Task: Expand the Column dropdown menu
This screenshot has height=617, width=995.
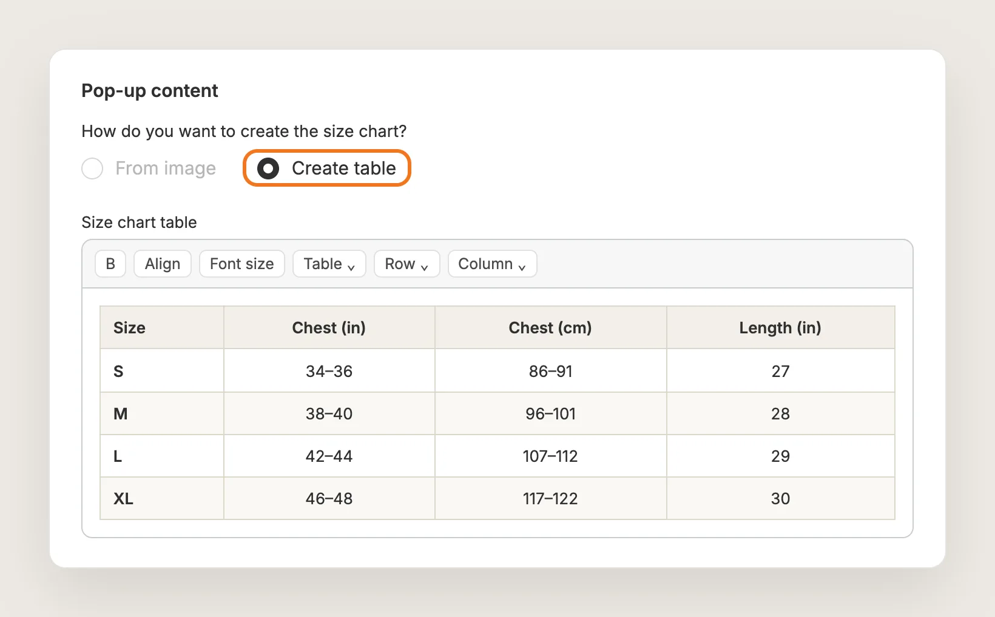Action: (493, 264)
